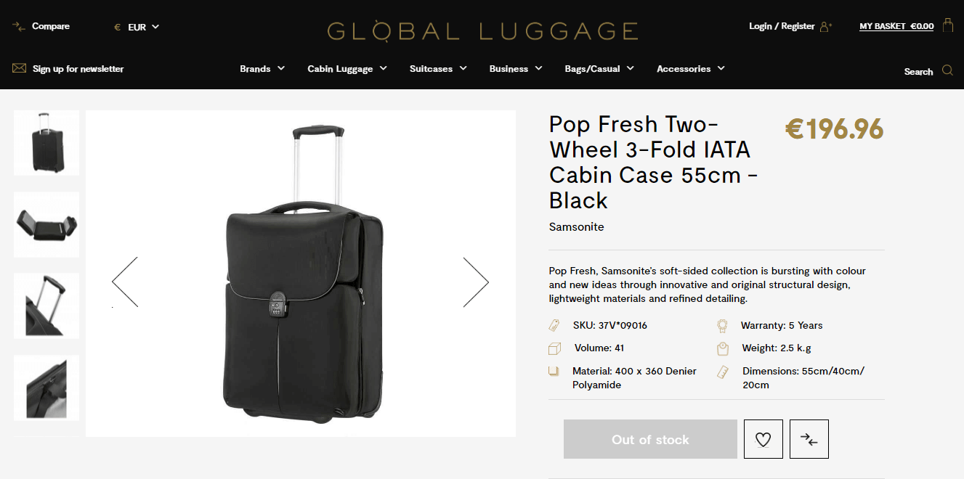964x479 pixels.
Task: Show next product image with right arrow
Action: pyautogui.click(x=476, y=282)
